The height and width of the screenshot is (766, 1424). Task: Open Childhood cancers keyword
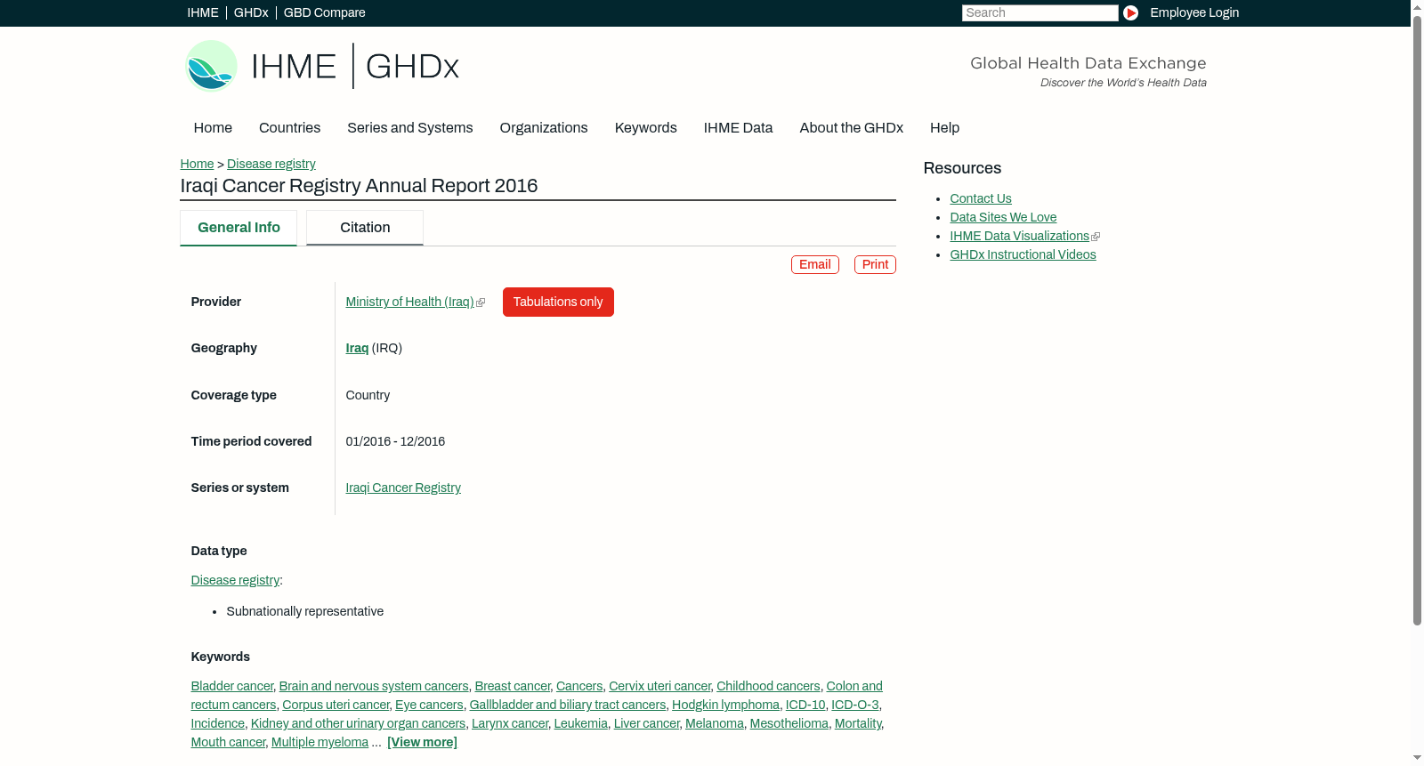click(x=768, y=686)
